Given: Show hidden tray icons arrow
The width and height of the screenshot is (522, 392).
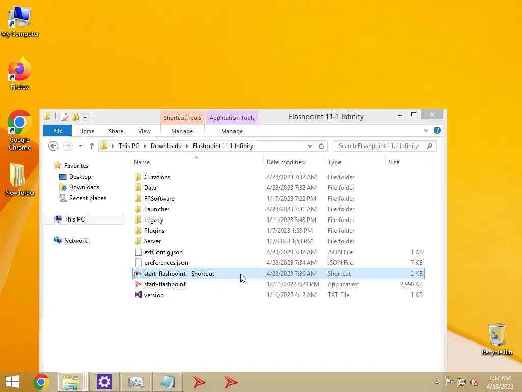Looking at the screenshot, I should 437,382.
